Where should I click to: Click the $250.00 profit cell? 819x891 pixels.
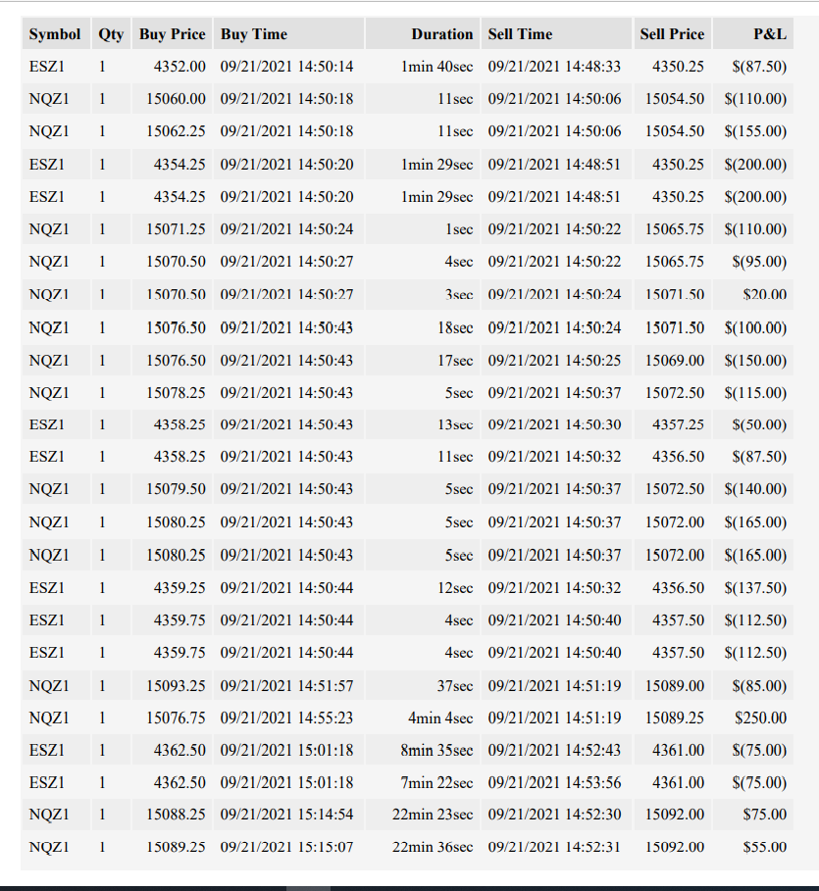coord(753,718)
